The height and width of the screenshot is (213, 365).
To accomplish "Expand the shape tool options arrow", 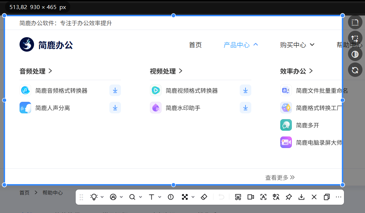I will 121,197.
